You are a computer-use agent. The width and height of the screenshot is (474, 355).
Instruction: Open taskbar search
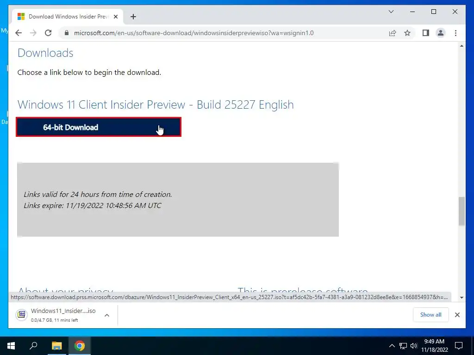tap(33, 345)
